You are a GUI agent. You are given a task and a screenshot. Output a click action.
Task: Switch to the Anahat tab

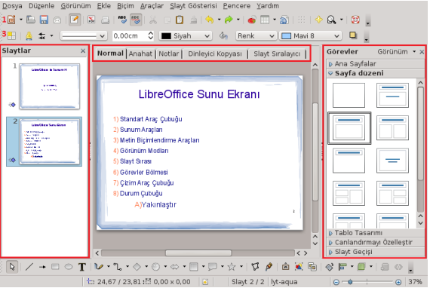tap(140, 54)
